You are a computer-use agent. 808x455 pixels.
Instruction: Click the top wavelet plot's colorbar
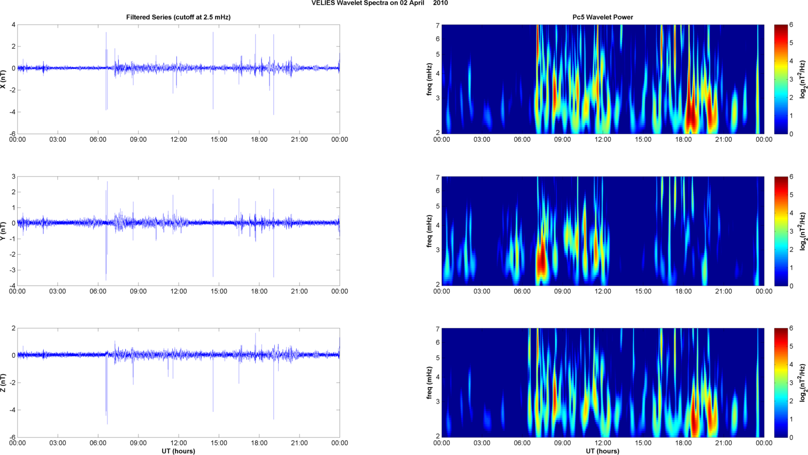click(x=781, y=79)
